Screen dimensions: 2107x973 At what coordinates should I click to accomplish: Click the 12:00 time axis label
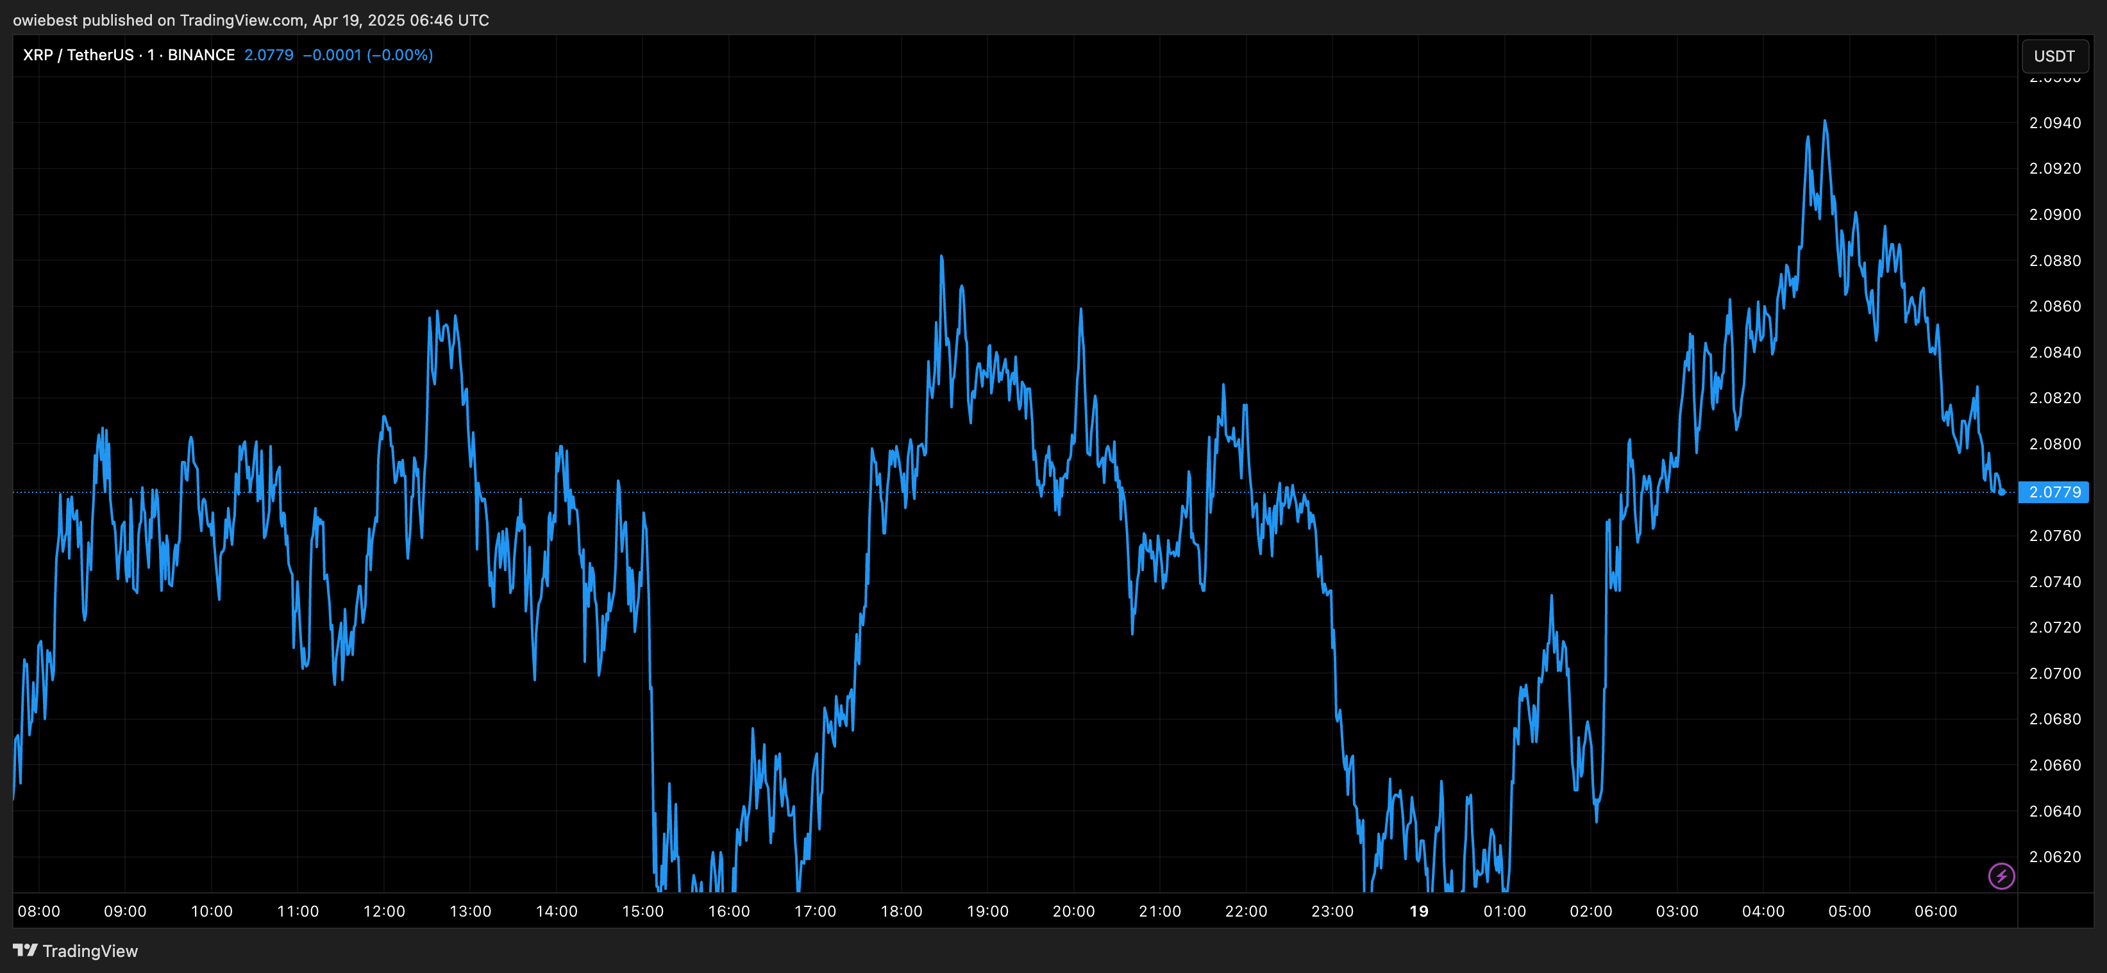pyautogui.click(x=383, y=911)
